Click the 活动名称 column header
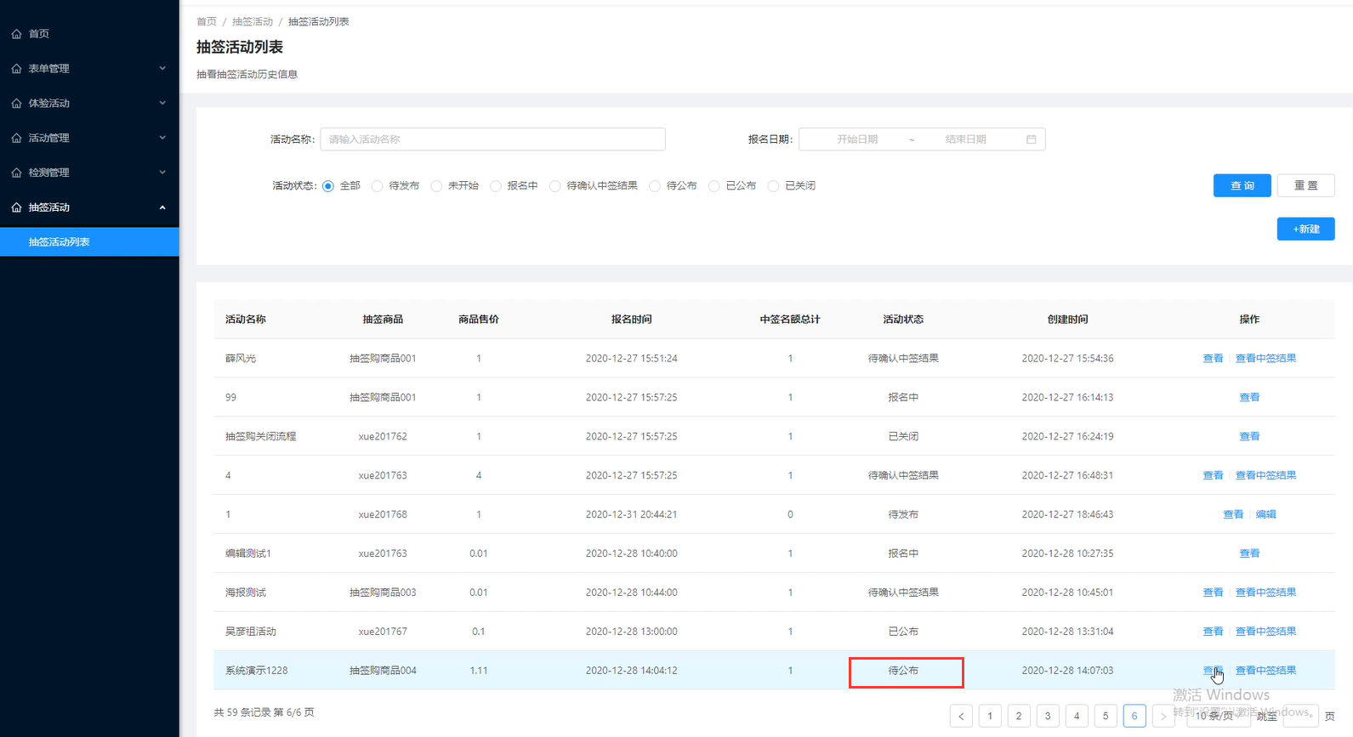The image size is (1353, 737). pyautogui.click(x=246, y=320)
